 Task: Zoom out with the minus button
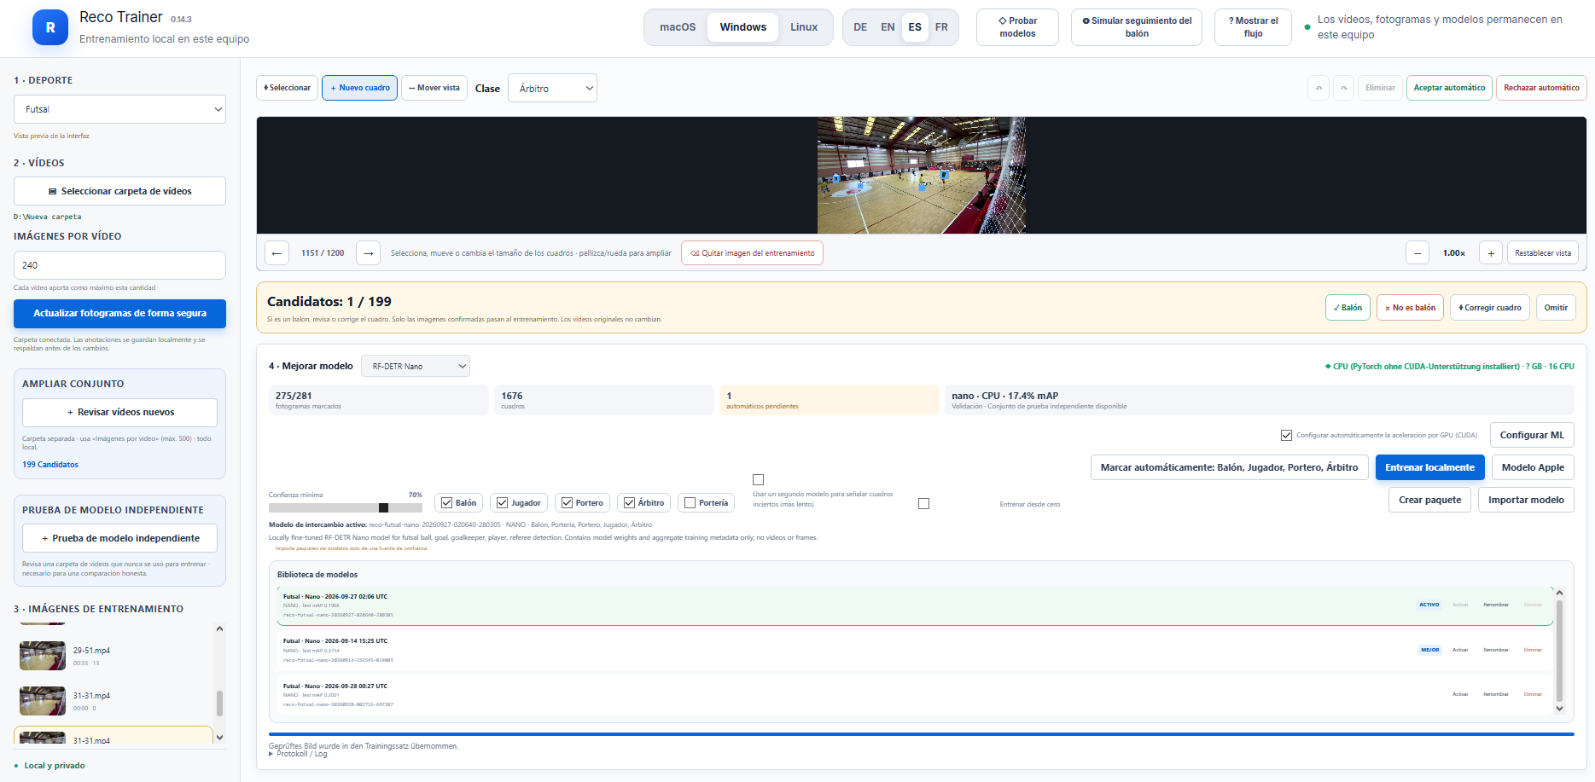tap(1417, 253)
